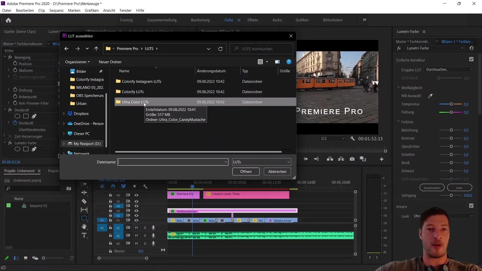
Task: Go up one folder level in dialog
Action: point(96,49)
